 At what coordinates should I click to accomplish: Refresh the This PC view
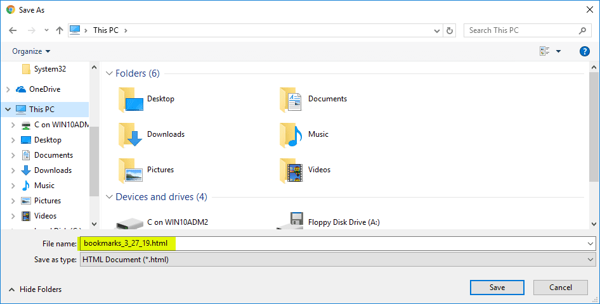[x=450, y=30]
